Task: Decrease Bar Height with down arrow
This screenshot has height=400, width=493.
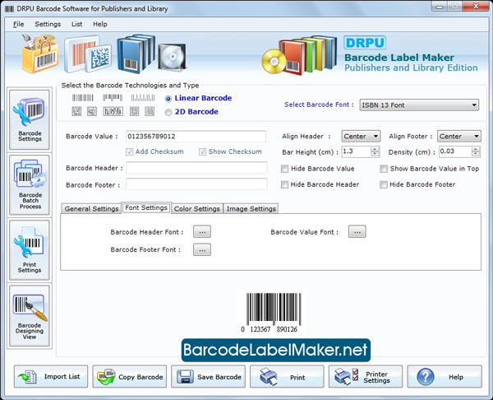Action: coord(375,154)
